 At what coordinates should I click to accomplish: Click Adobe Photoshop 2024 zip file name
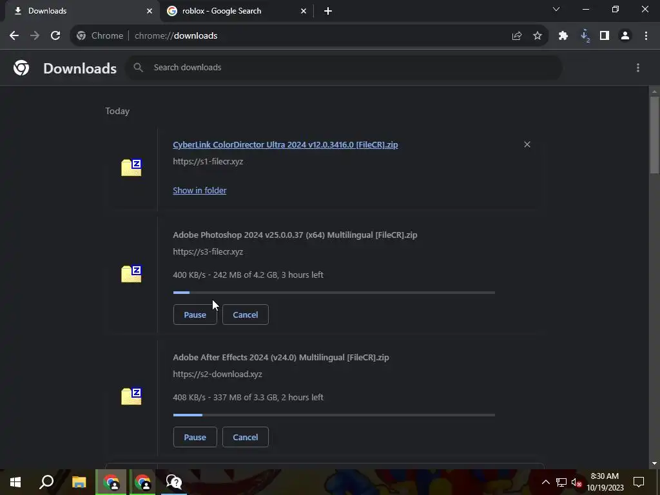click(x=295, y=235)
